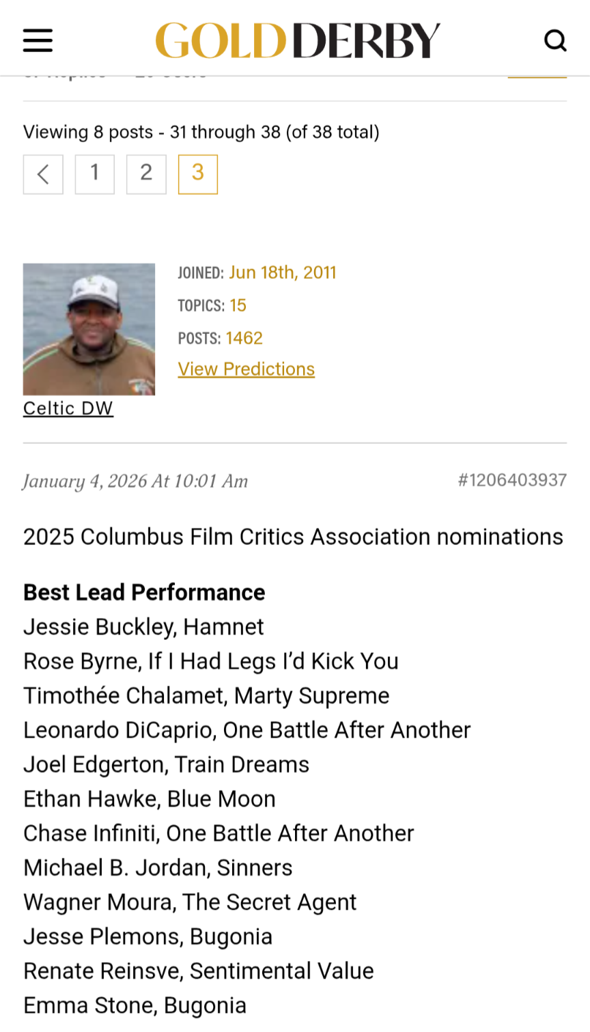Open the View Predictions link
The height and width of the screenshot is (1032, 590).
247,369
